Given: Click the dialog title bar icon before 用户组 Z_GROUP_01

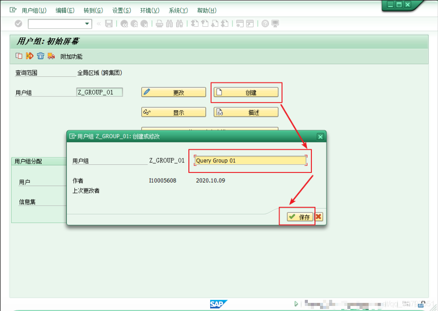Looking at the screenshot, I should point(72,136).
